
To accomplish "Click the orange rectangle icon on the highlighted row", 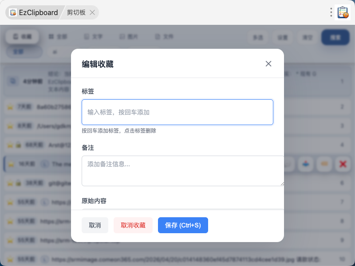I will 324,164.
